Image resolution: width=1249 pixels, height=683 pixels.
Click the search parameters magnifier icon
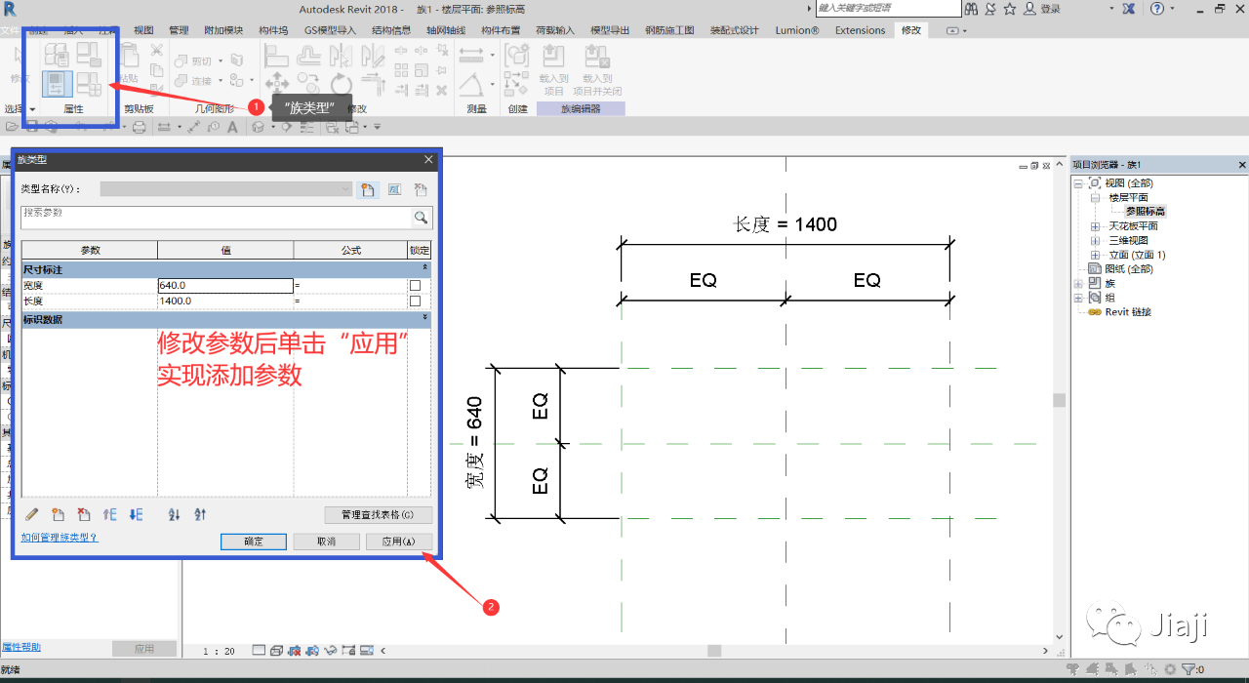(421, 218)
